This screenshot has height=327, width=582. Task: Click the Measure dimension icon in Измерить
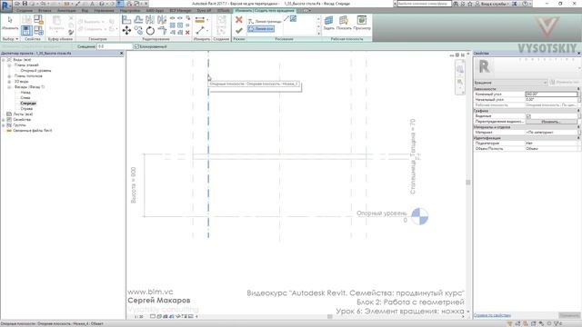pos(200,20)
